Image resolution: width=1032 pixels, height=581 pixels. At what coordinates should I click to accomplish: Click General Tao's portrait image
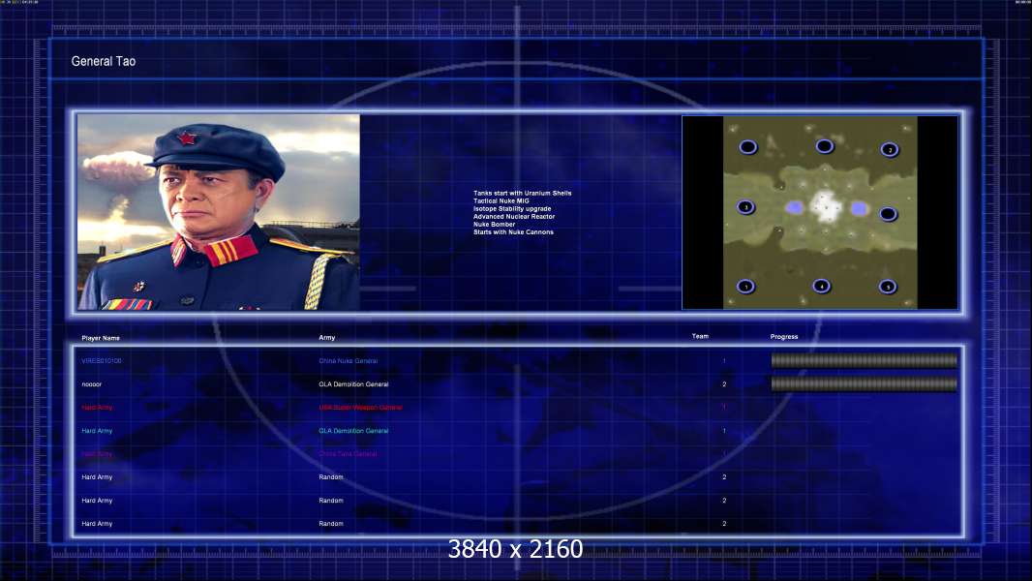coord(219,212)
